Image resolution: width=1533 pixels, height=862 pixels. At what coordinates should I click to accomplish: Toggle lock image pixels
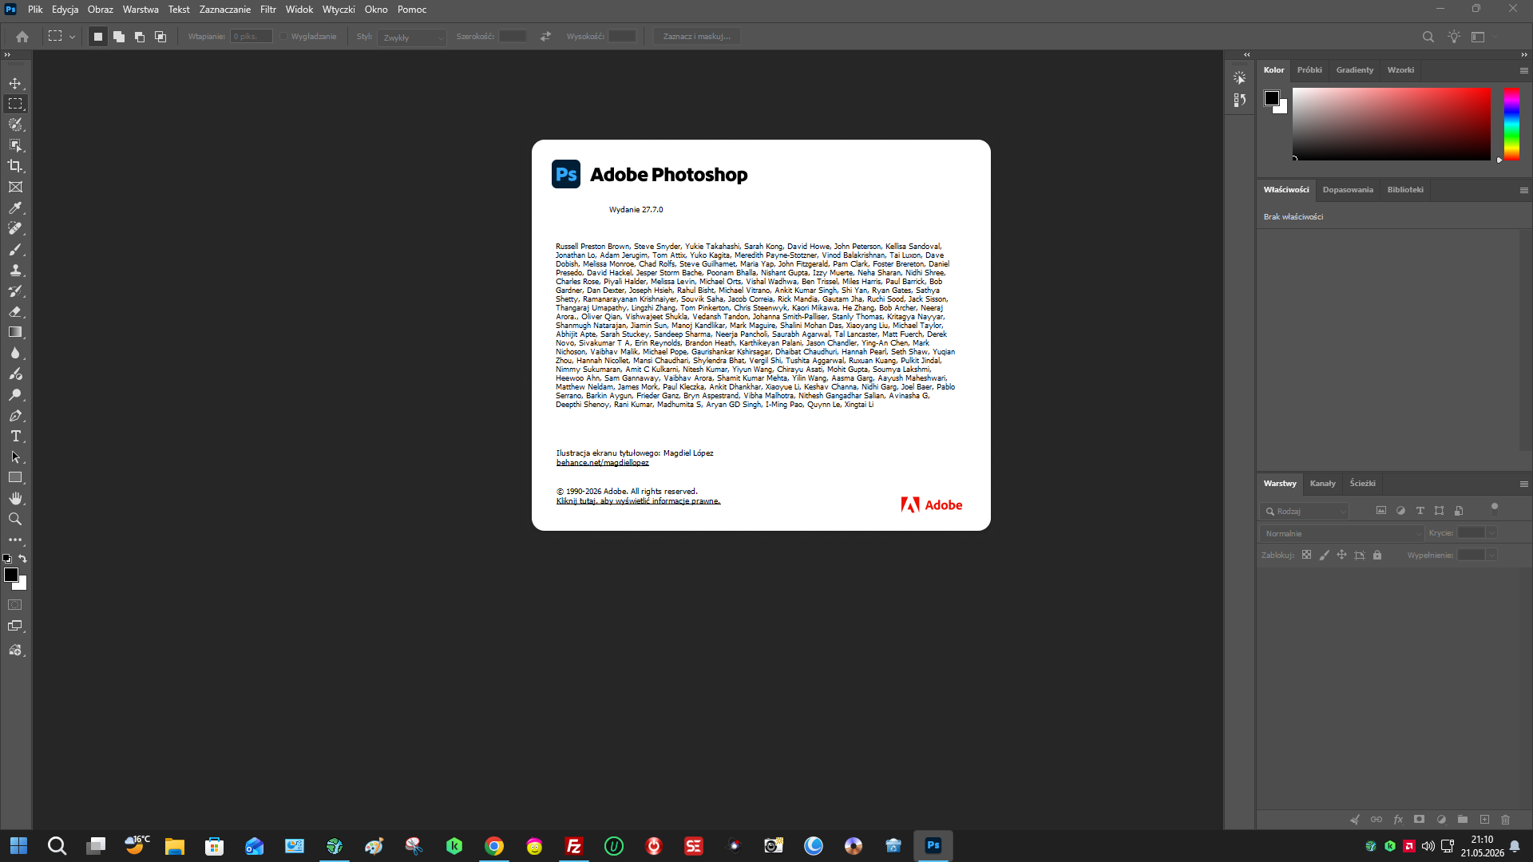point(1325,555)
